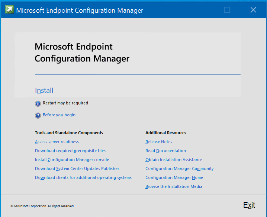Screen dimensions: 267x217
Task: Click the blue info icon beside Restart notice
Action: point(38,103)
